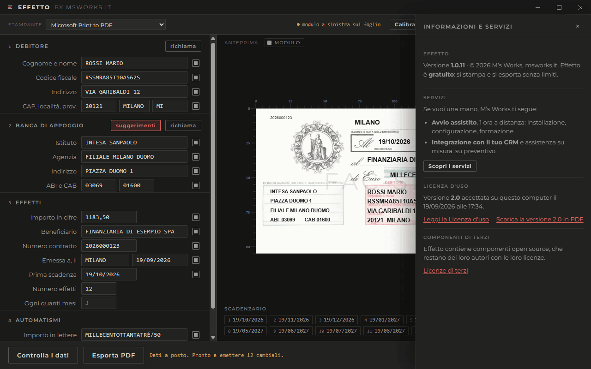Focus the Importo in lettere field

point(134,335)
